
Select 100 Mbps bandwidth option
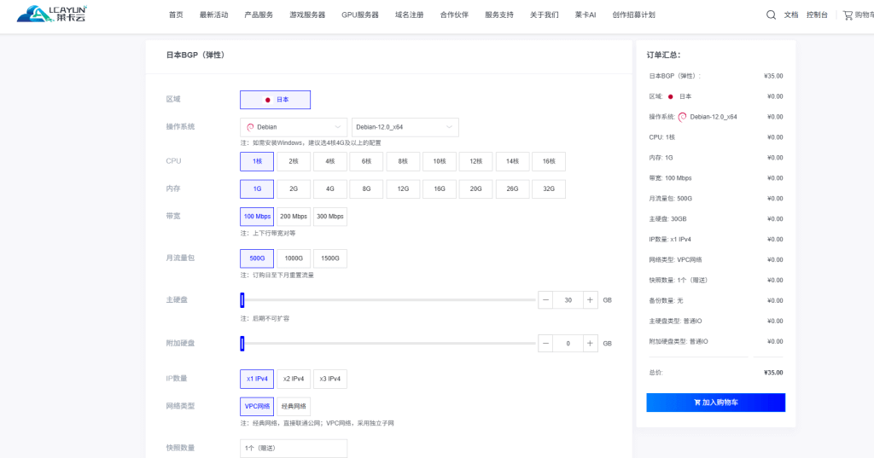coord(257,217)
